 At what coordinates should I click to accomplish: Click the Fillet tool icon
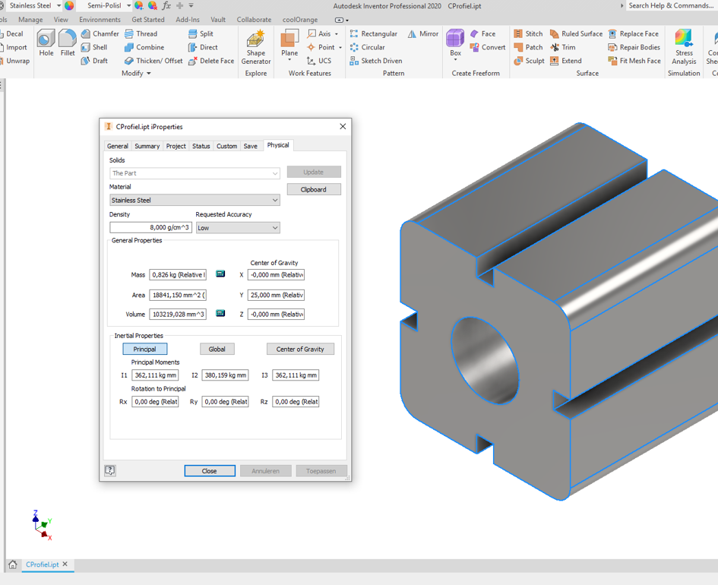pos(68,43)
